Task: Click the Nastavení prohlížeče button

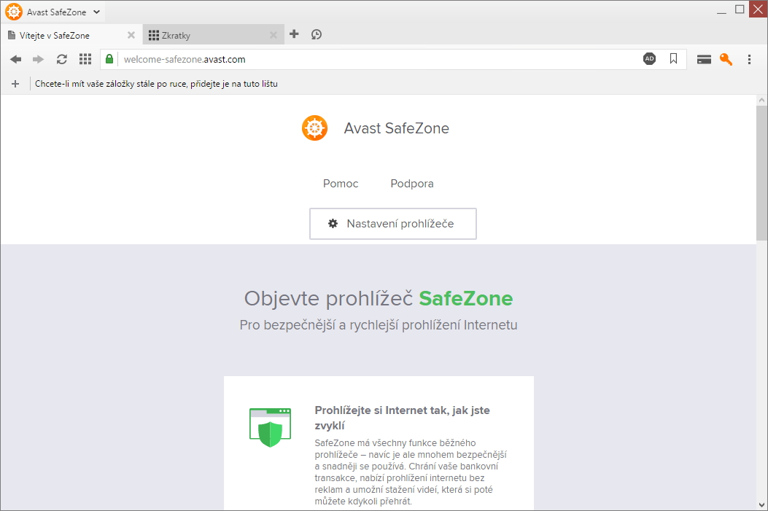Action: pos(393,224)
